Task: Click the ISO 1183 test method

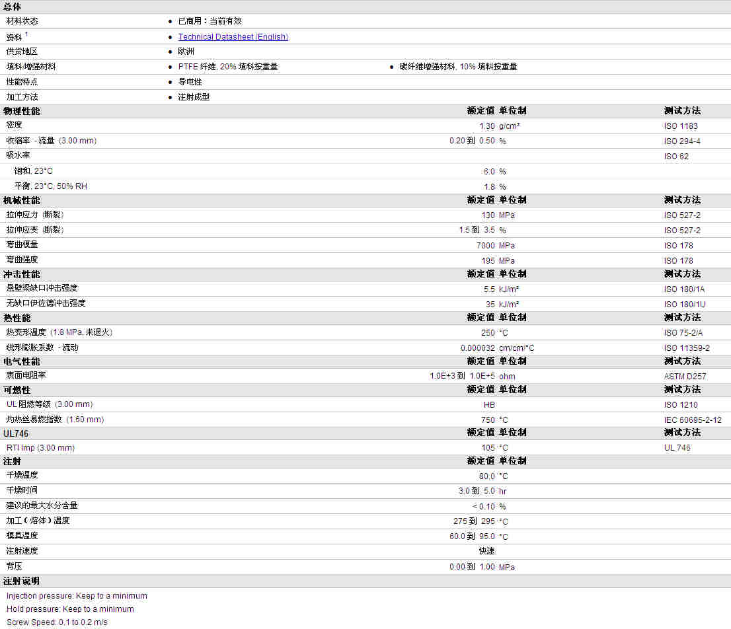Action: (681, 126)
